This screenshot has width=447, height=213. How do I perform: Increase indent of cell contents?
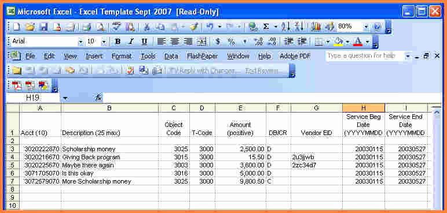(302, 42)
